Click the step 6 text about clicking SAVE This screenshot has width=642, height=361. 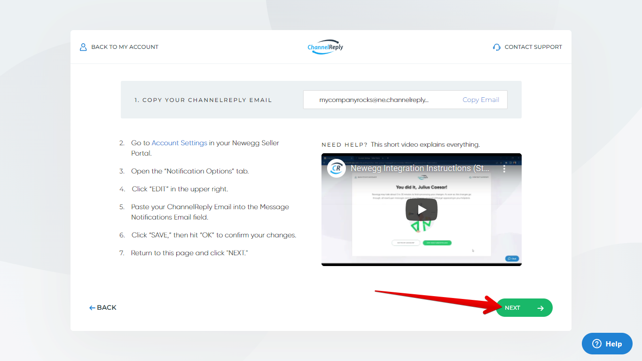(214, 235)
